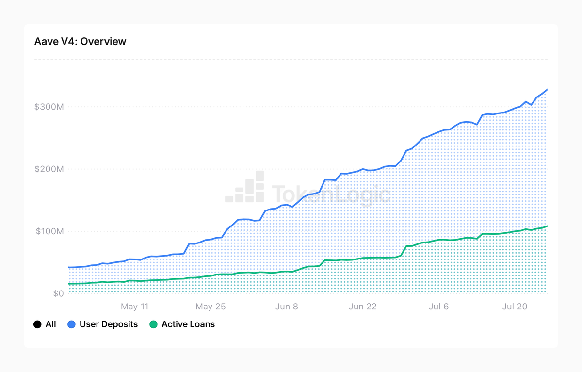Screen dimensions: 582x372
Task: Click the $0 y-axis label
Action: tap(58, 293)
